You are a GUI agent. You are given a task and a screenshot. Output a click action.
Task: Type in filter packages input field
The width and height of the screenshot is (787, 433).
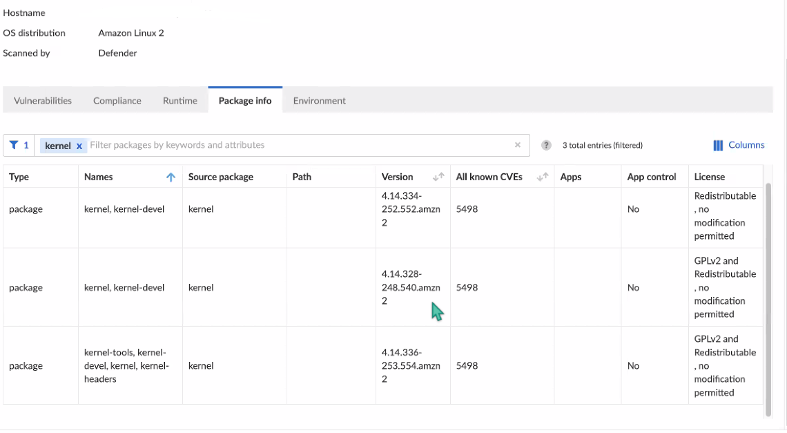pyautogui.click(x=297, y=145)
